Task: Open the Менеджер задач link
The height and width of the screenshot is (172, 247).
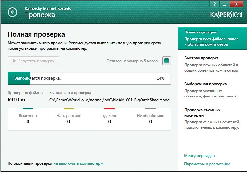Action: 199,156
